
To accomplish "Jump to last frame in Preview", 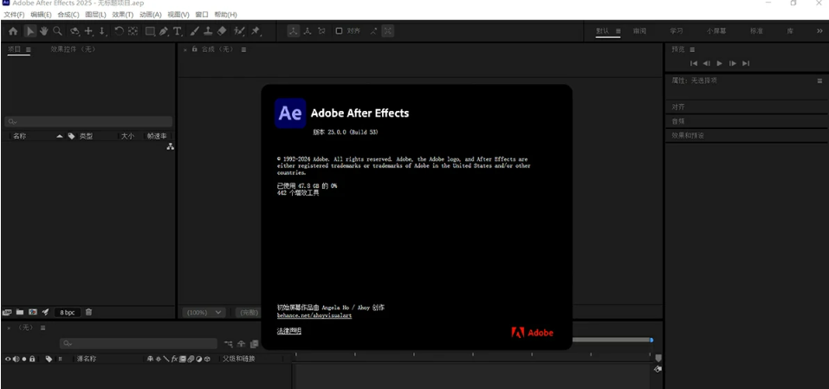I will [x=746, y=63].
